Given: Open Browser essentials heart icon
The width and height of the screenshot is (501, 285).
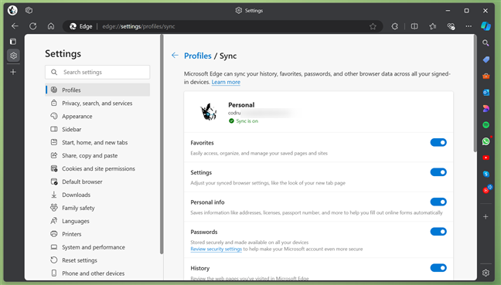Looking at the screenshot, I should coord(451,26).
